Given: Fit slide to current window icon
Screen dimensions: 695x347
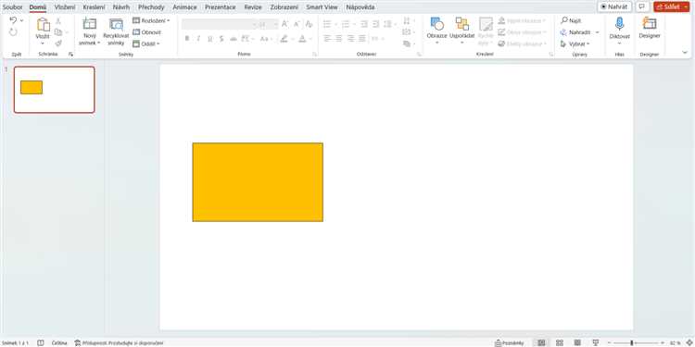Looking at the screenshot, I should pyautogui.click(x=689, y=343).
